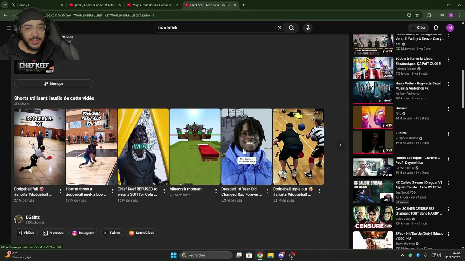Open menu for Z. Kietu video
Viewport: 465px width, 261px height.
pos(448,134)
